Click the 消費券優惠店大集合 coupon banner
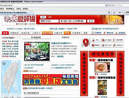The height and width of the screenshot is (98, 129). [x=51, y=80]
